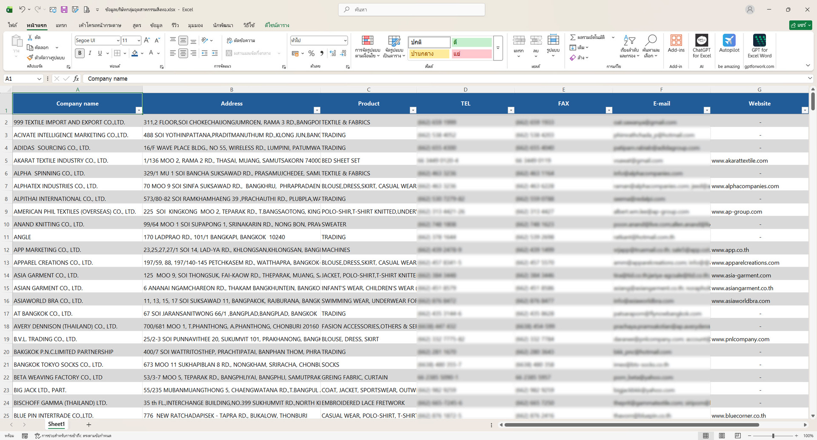
Task: Open the แทรก ribbon tab
Action: (x=61, y=26)
